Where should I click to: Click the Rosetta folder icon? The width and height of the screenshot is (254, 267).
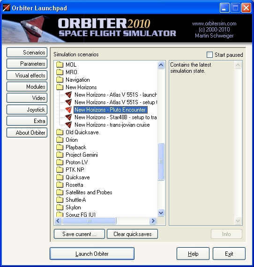point(60,185)
